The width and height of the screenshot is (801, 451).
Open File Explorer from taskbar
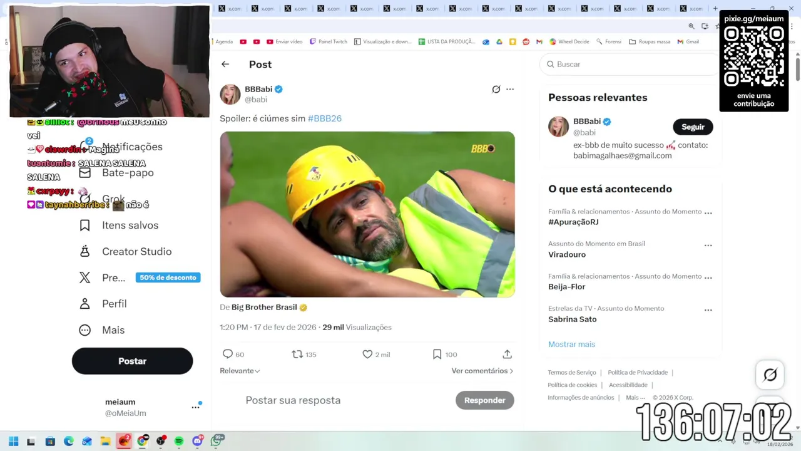coord(105,441)
